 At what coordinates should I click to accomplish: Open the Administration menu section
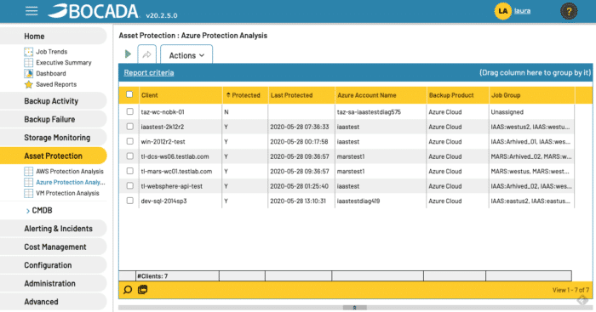53,283
